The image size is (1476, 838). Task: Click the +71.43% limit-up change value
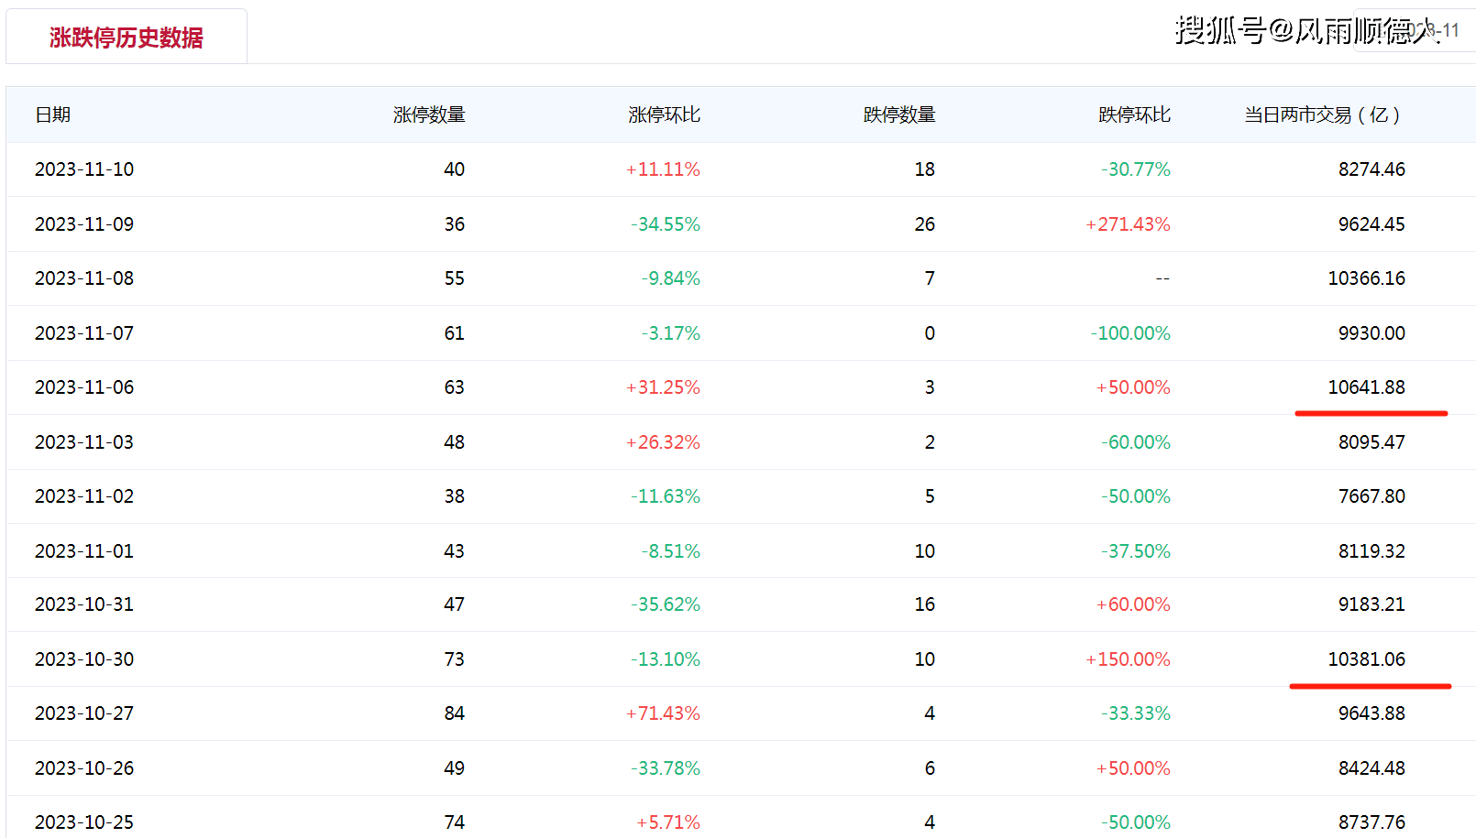663,713
